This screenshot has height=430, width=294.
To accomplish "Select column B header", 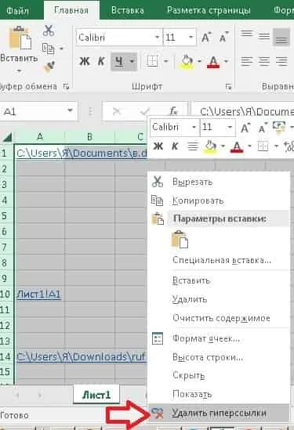I will click(x=89, y=136).
